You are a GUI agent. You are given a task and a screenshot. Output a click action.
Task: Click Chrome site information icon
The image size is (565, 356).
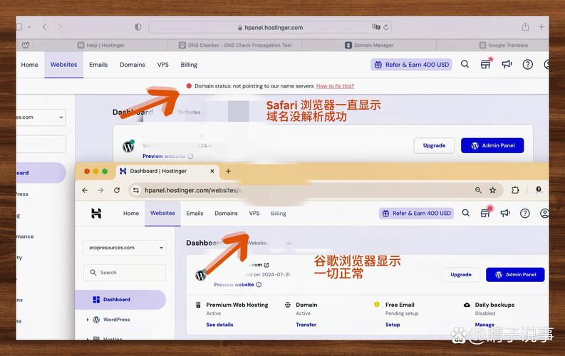tap(136, 190)
